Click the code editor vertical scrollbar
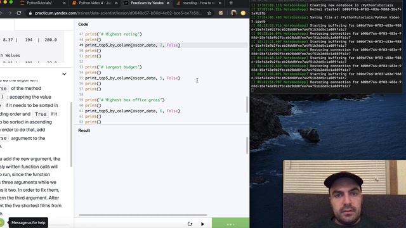Screen dimensions: 406x228 [247, 104]
